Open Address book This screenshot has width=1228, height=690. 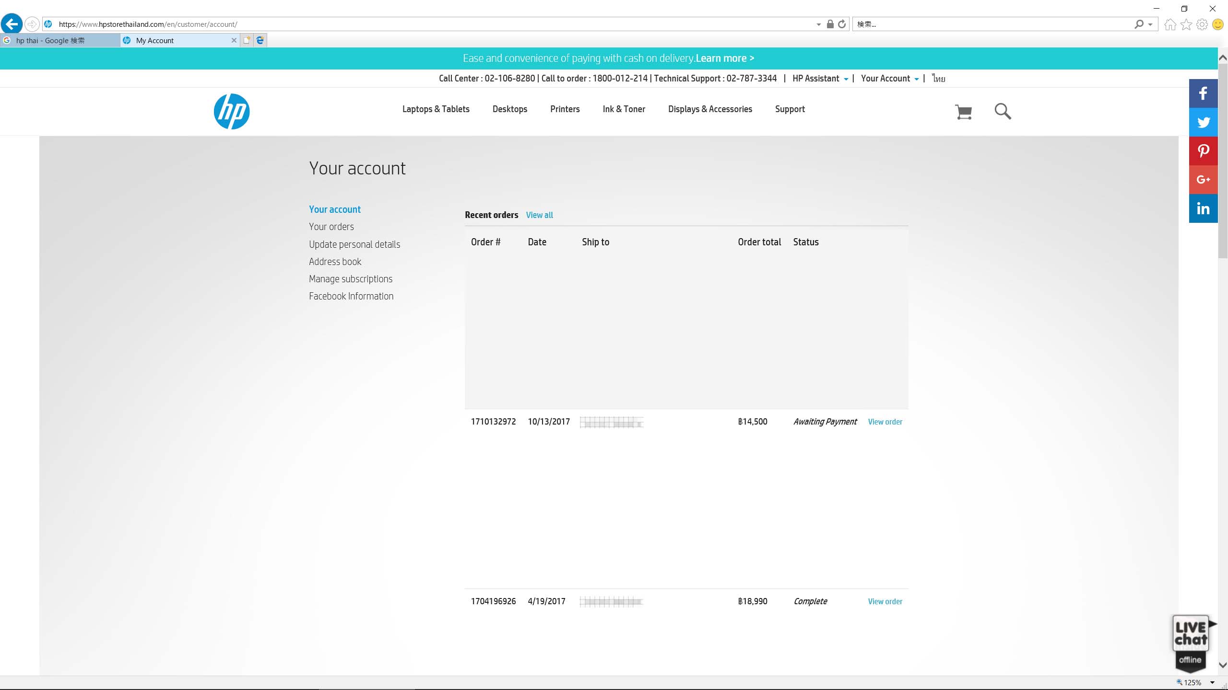point(335,262)
